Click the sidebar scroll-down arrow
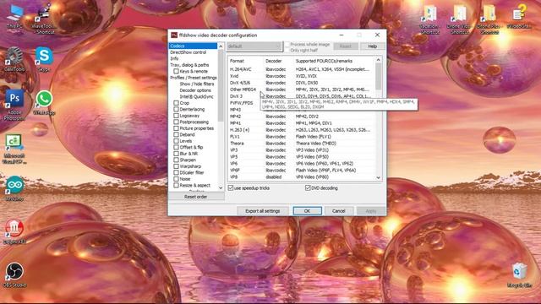 click(221, 187)
